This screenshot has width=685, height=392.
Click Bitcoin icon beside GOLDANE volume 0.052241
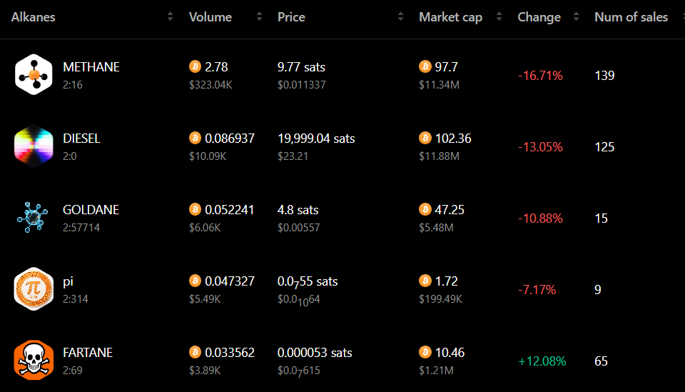(x=195, y=209)
